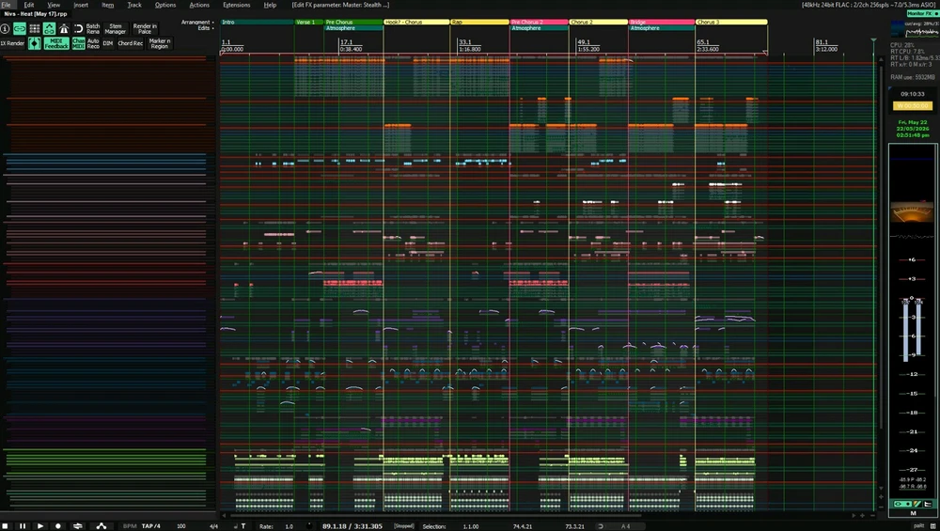Open the Insert menu

[x=80, y=5]
